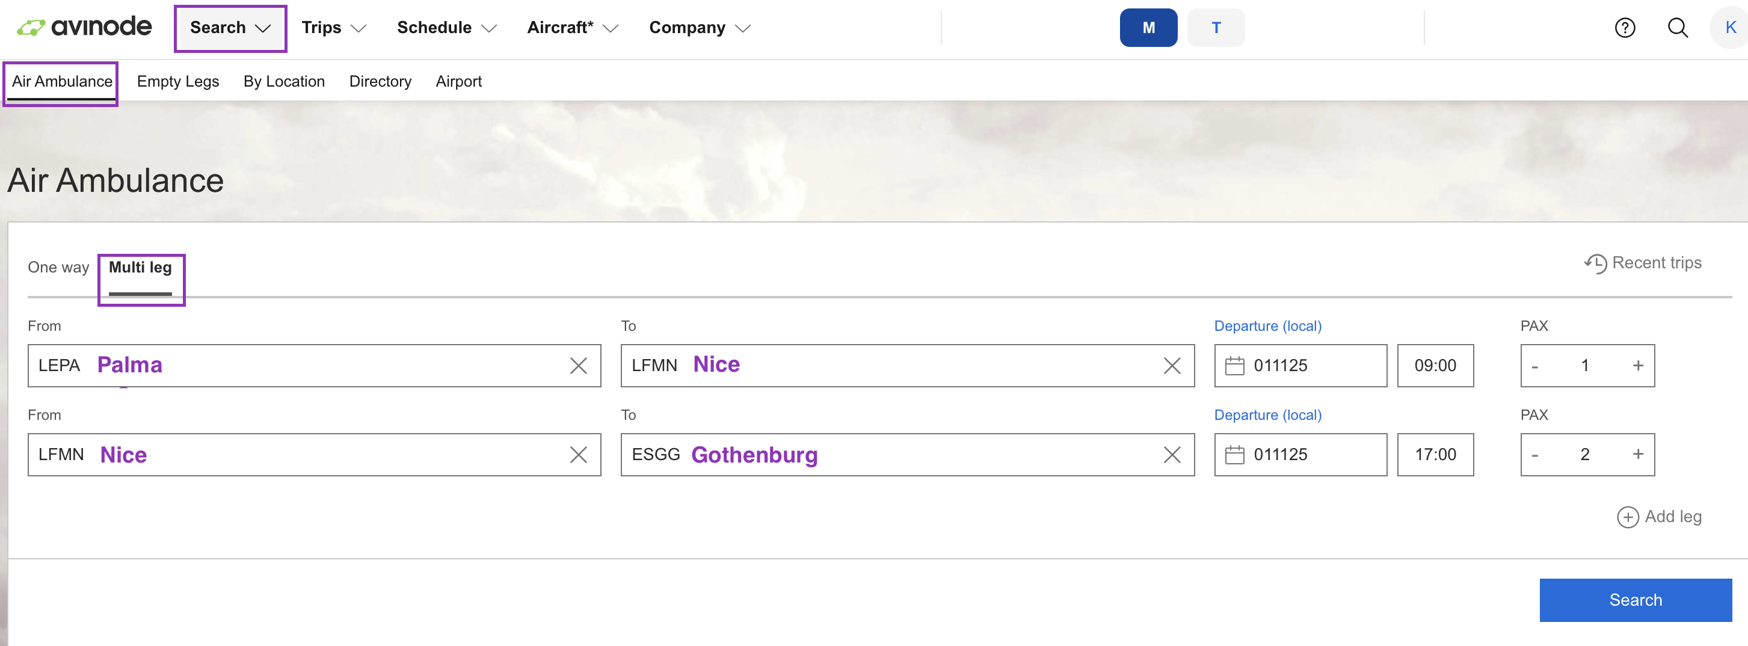Clear the Palma LEPA departure airport
1748x646 pixels.
pyautogui.click(x=578, y=366)
